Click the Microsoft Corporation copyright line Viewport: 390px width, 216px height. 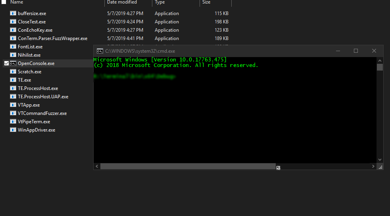coord(176,65)
